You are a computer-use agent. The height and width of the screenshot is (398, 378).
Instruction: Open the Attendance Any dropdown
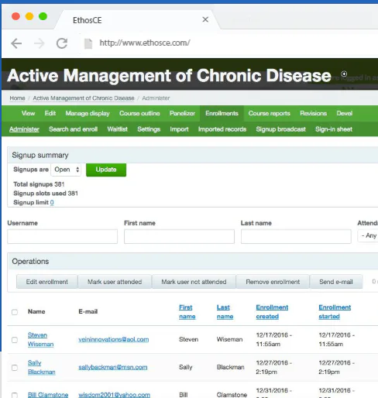click(x=368, y=235)
